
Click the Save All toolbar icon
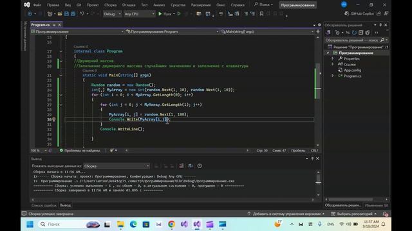[73, 14]
